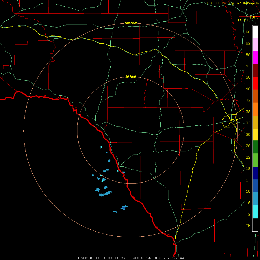
Task: Click the legend value 6
Action: [249, 203]
